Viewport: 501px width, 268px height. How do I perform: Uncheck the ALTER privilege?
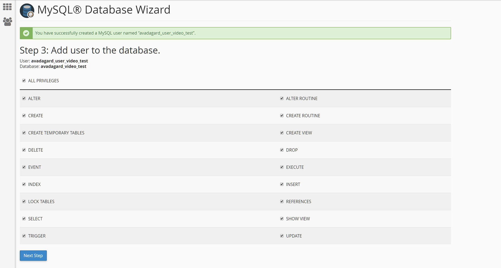point(24,98)
